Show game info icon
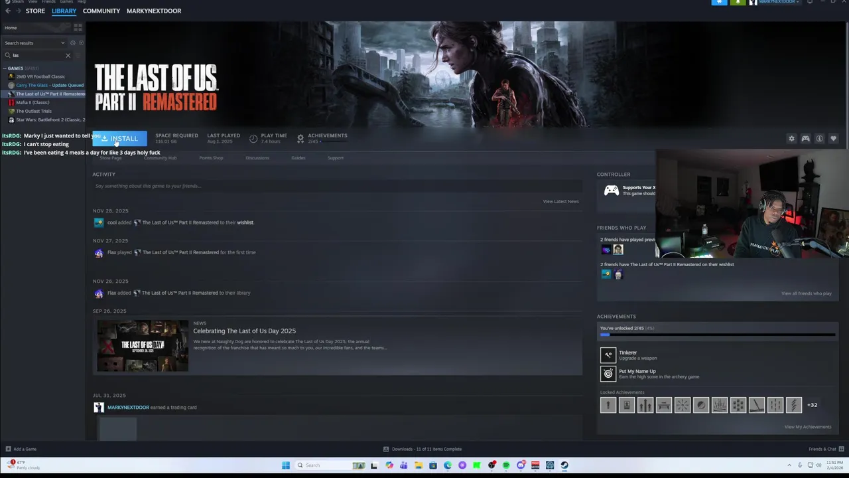Screen dimensions: 849x478 819,138
